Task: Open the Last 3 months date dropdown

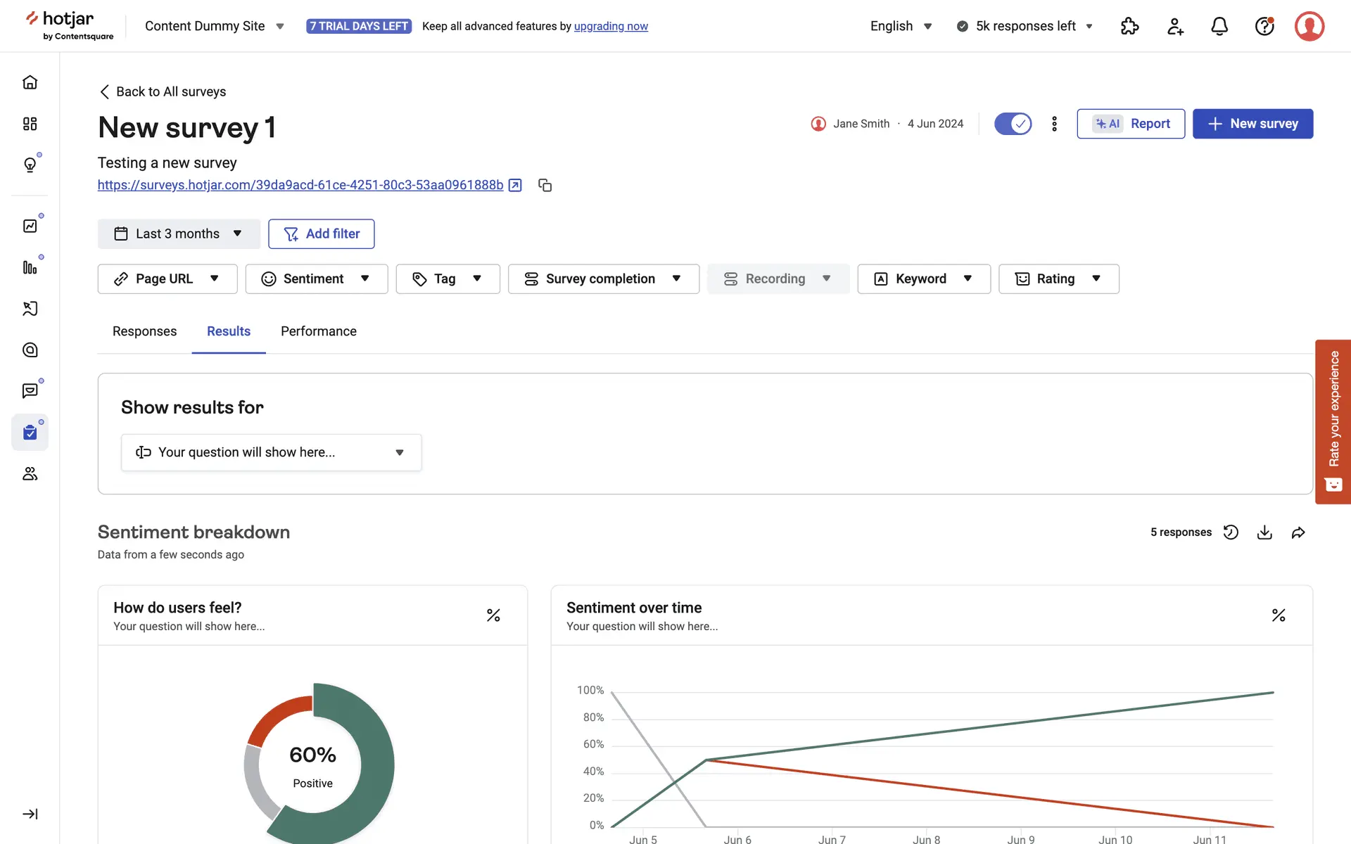Action: (x=179, y=234)
